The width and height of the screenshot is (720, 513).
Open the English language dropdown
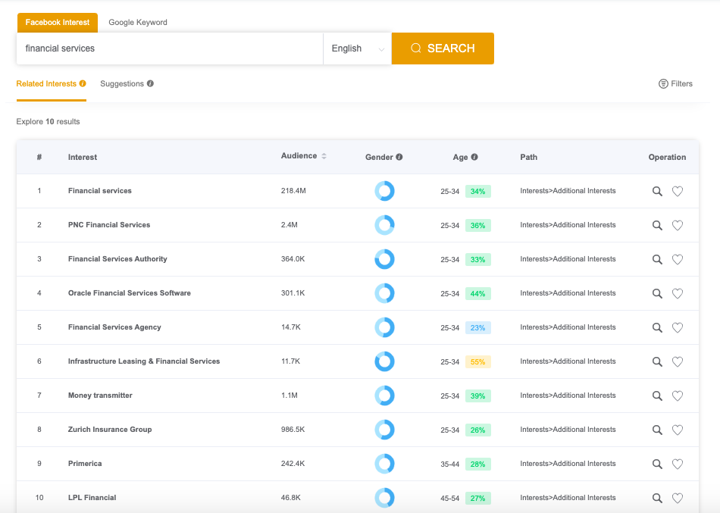[x=357, y=48]
